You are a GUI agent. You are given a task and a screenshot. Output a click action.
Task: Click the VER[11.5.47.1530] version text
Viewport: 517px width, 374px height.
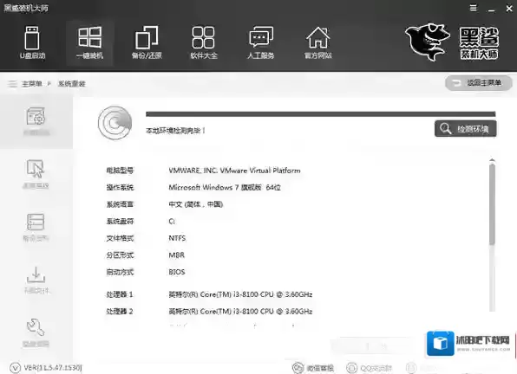point(53,367)
